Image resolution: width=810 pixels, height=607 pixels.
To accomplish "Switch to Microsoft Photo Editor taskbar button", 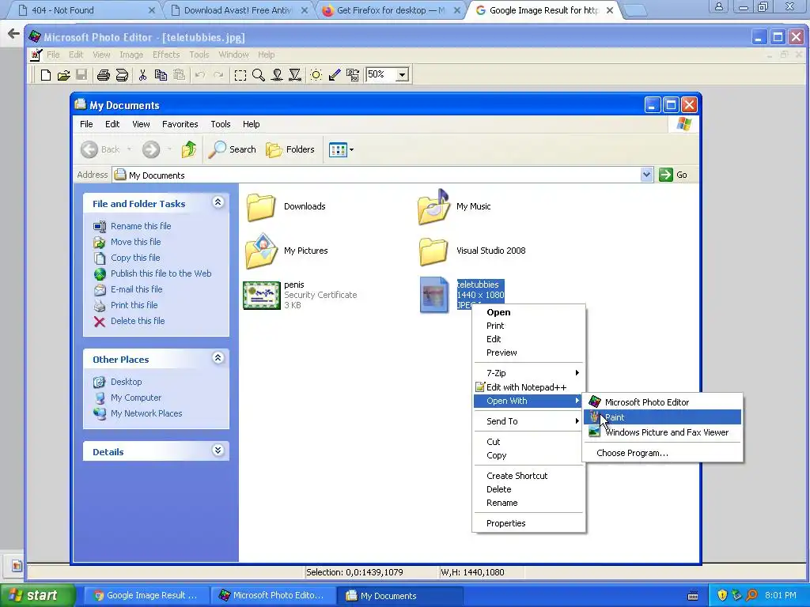I will point(274,596).
